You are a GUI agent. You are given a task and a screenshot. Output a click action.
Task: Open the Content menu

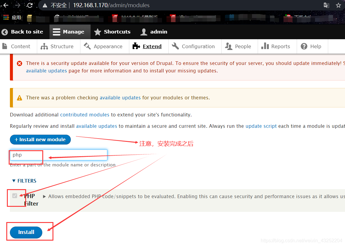tap(19, 46)
